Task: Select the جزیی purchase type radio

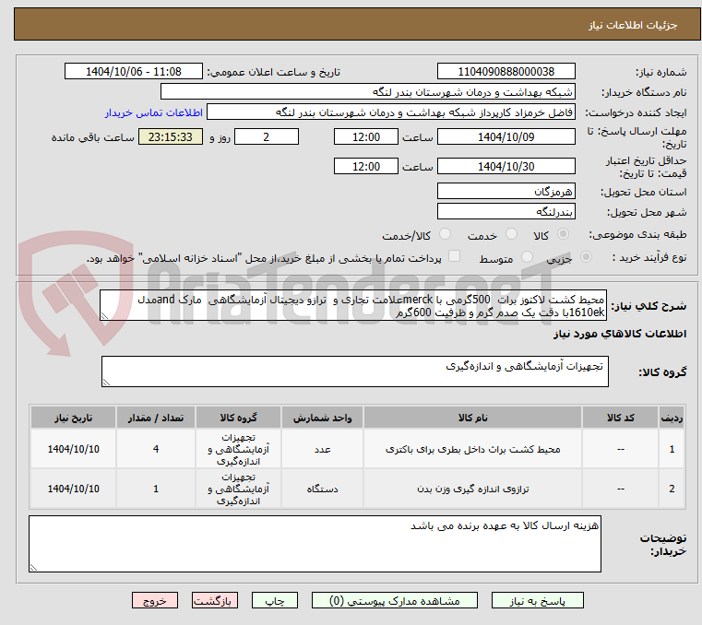Action: click(x=586, y=257)
